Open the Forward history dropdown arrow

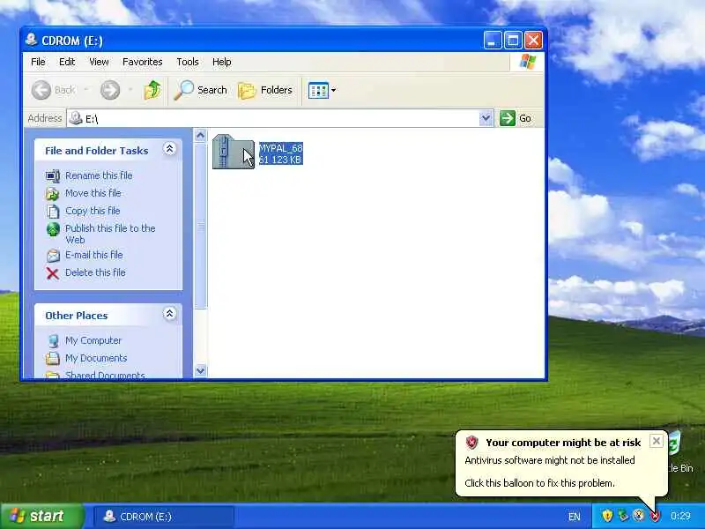pos(130,90)
